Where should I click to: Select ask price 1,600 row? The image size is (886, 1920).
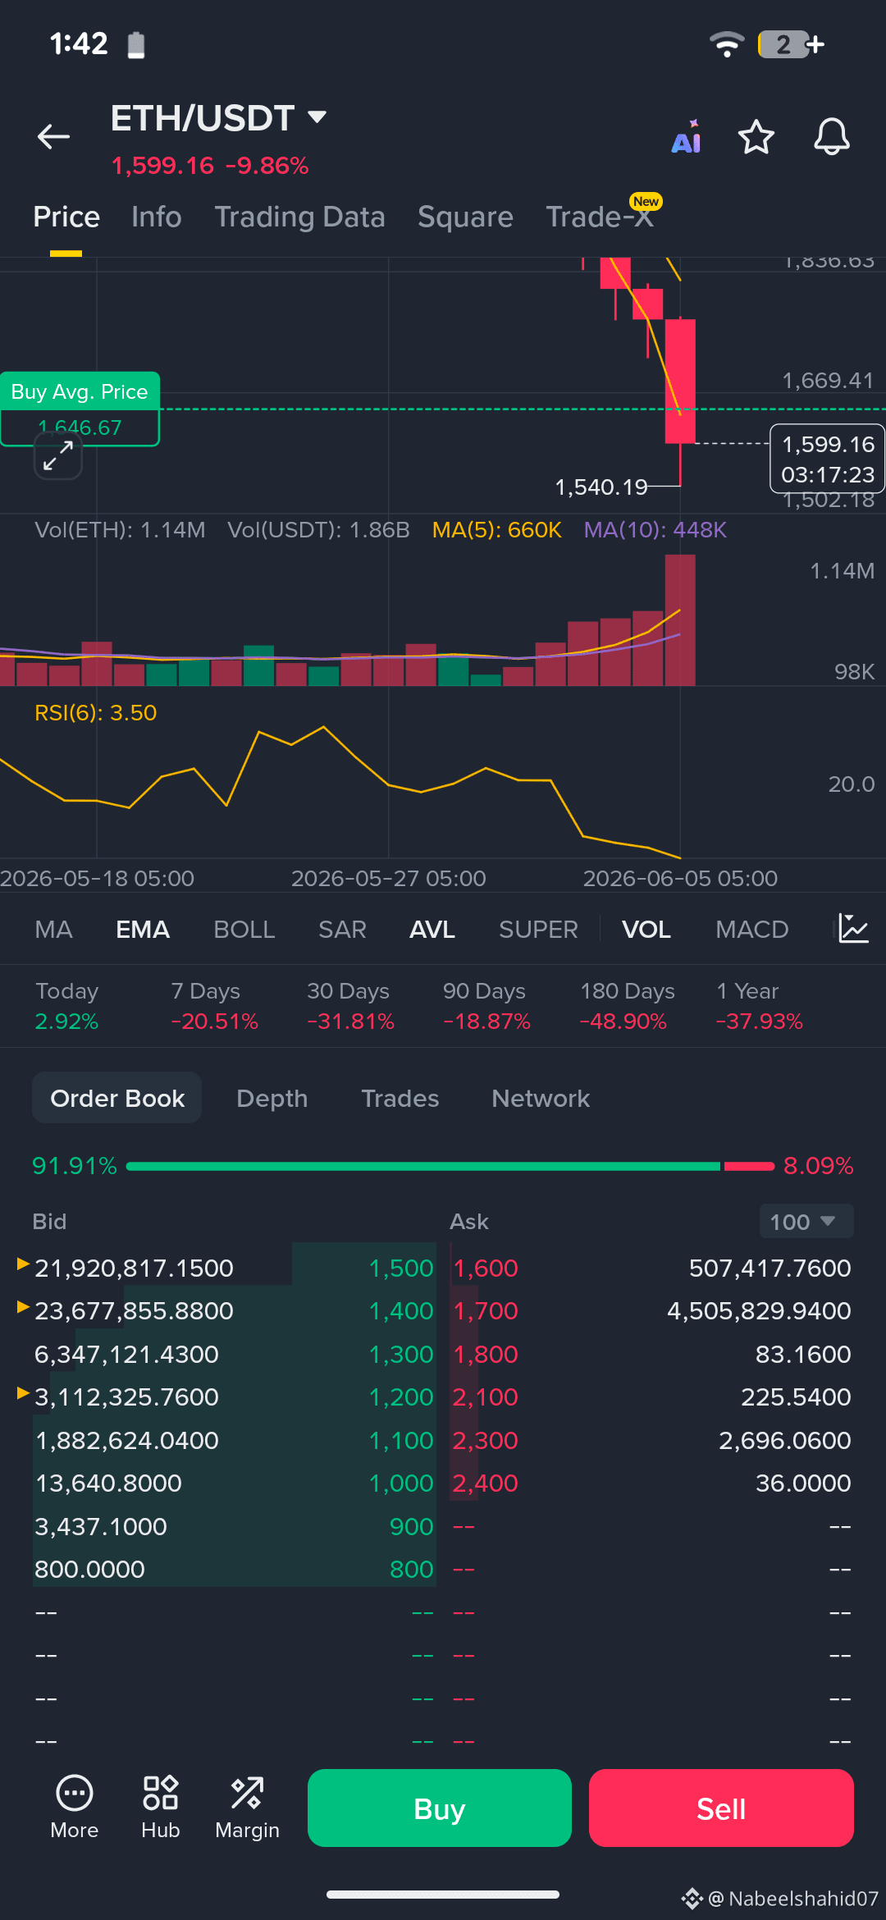[x=651, y=1268]
